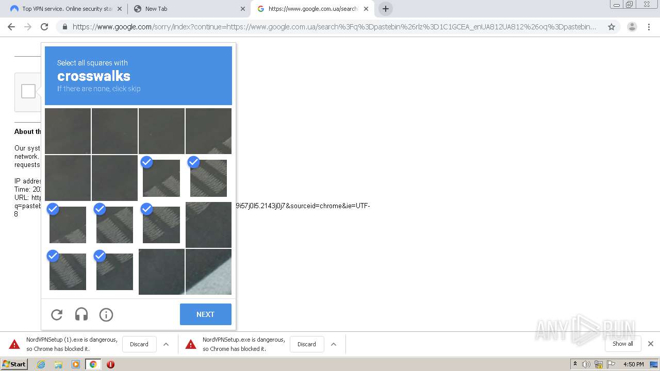This screenshot has width=660, height=371.
Task: Deselect checked tile in second row, third column
Action: (x=161, y=178)
